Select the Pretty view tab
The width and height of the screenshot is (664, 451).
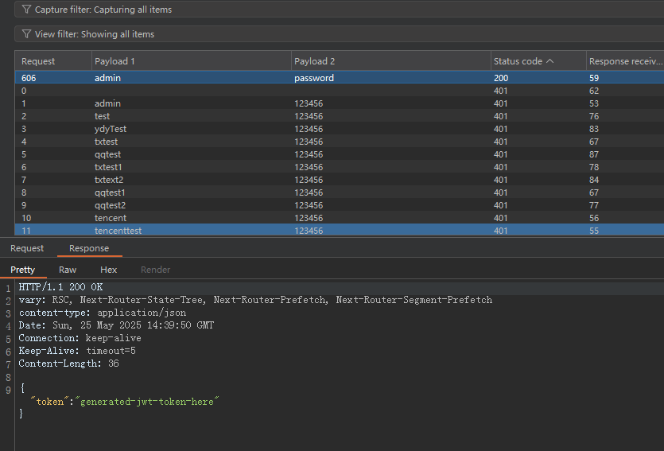(x=23, y=270)
